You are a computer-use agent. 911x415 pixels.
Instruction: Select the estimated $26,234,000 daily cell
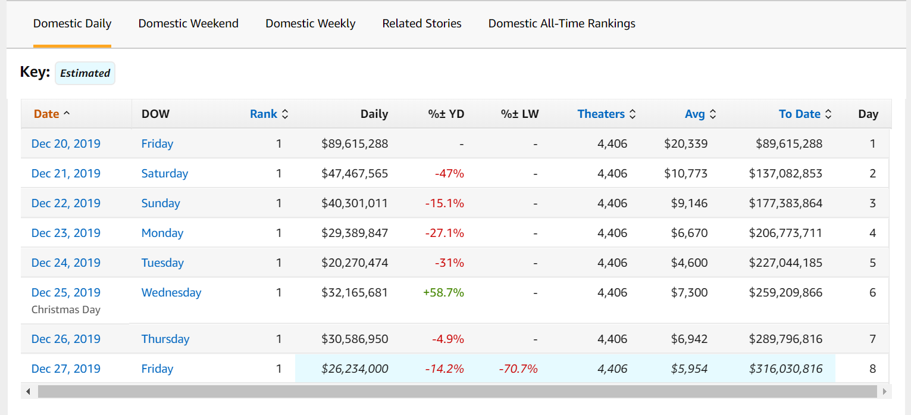tap(355, 369)
